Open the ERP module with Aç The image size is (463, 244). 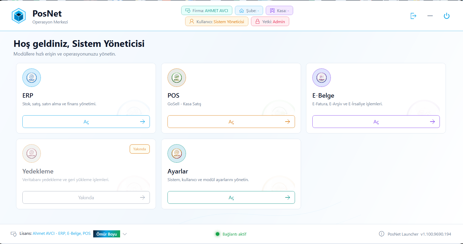pyautogui.click(x=86, y=122)
